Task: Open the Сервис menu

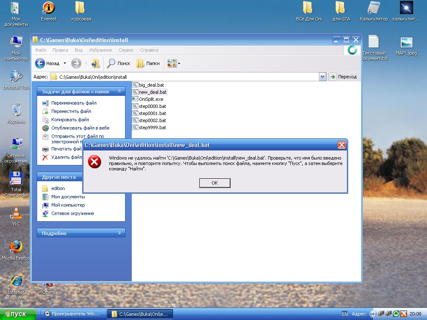Action: pyautogui.click(x=126, y=50)
